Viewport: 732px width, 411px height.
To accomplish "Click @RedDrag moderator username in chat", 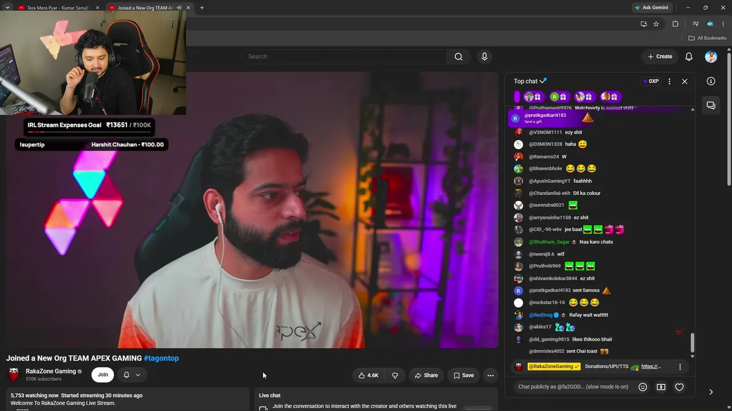I will [x=540, y=315].
